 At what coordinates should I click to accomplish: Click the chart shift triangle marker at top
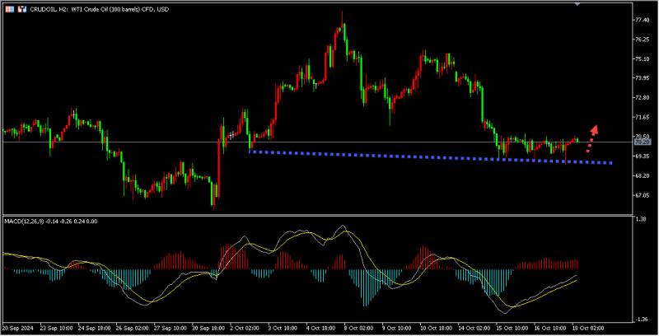[577, 4]
